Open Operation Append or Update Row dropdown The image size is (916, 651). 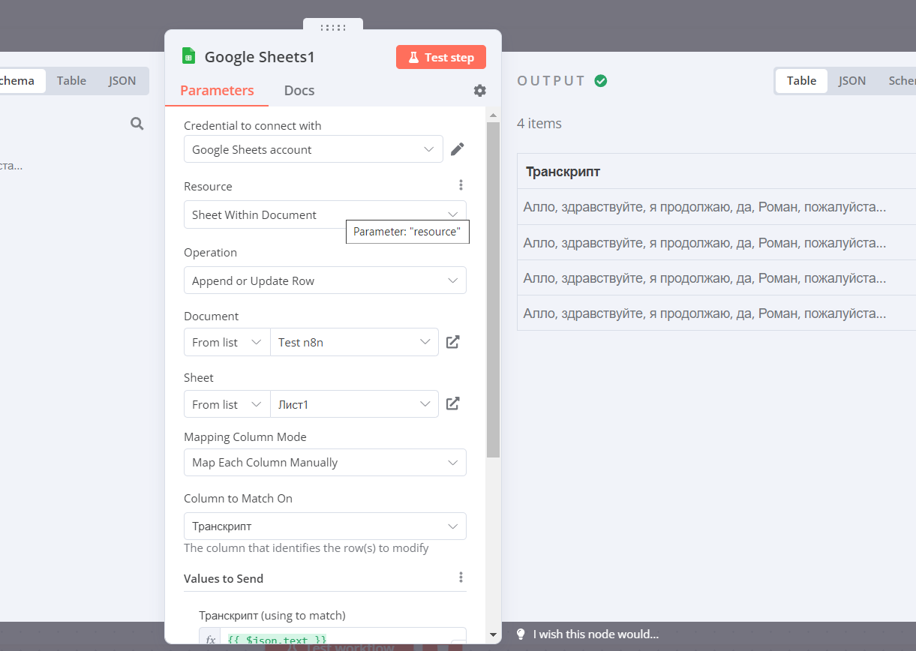[325, 280]
